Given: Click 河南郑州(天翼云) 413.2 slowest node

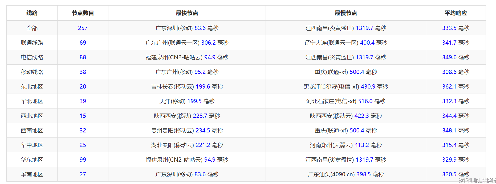Looking at the screenshot, I should click(x=346, y=145).
